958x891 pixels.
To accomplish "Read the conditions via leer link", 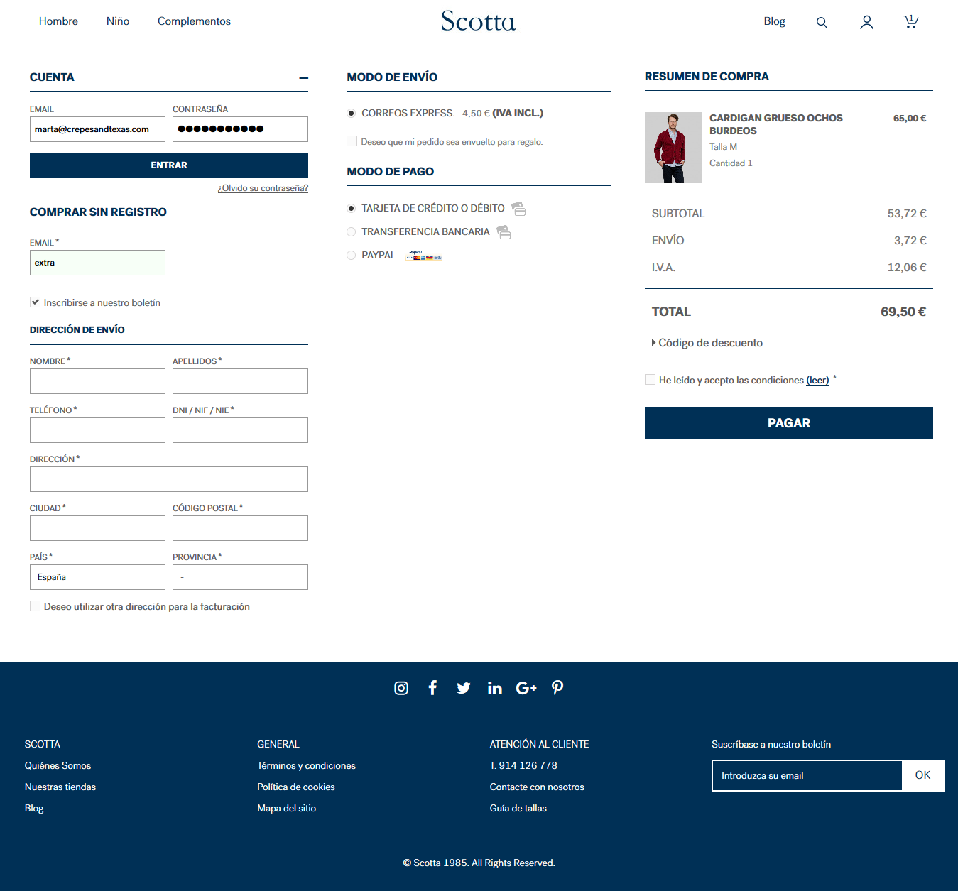I will point(817,381).
